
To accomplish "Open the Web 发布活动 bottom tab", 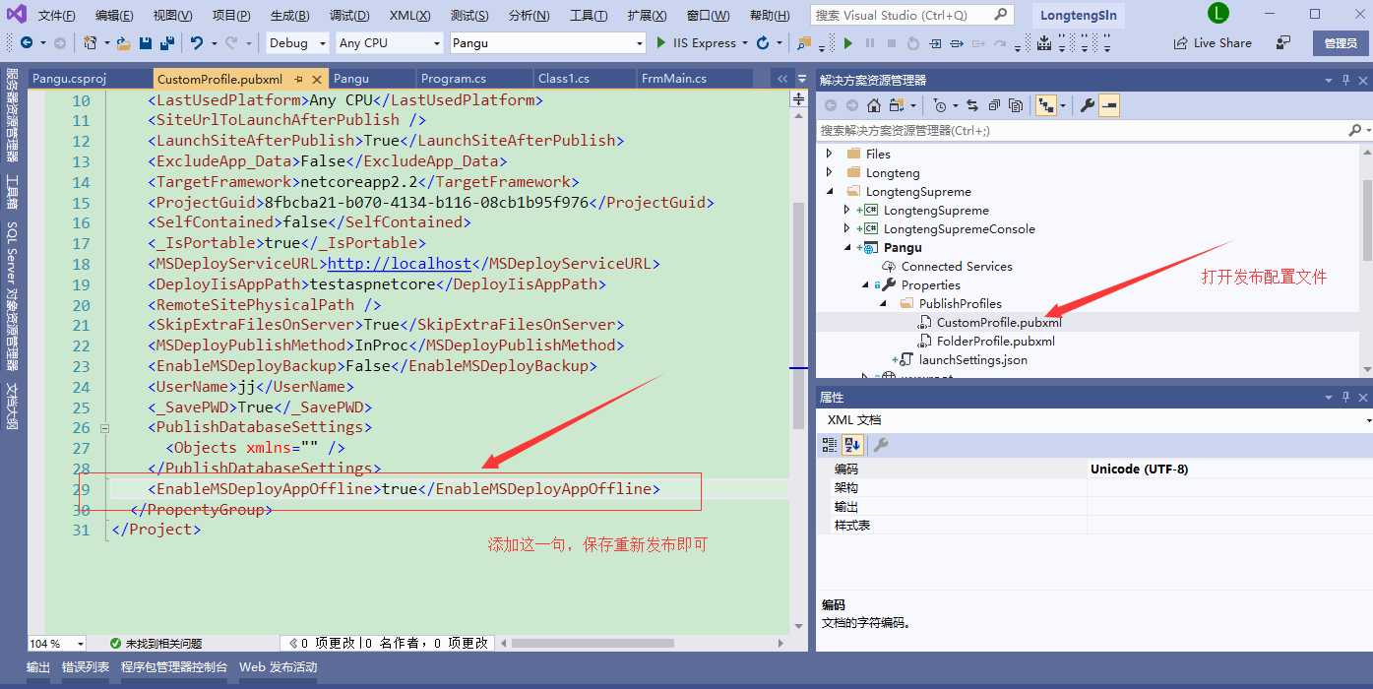I will 279,667.
